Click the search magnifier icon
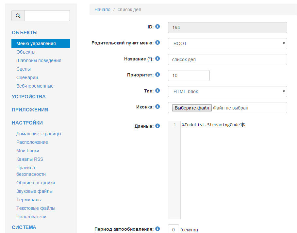 (18, 16)
